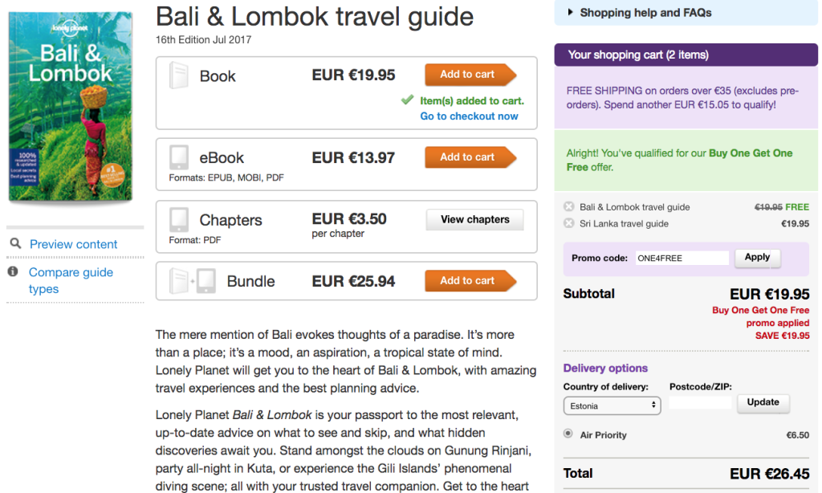The image size is (822, 493).
Task: Add the Book edition to cart
Action: (x=469, y=75)
